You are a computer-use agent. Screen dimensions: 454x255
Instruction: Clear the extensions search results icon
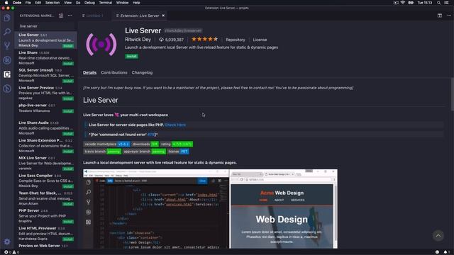click(x=61, y=16)
